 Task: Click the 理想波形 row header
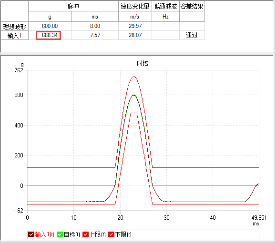[15, 27]
